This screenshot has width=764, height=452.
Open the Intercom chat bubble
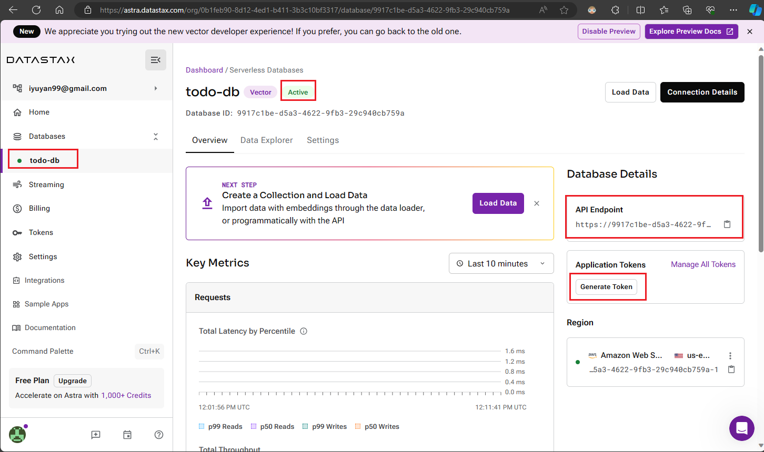click(742, 428)
